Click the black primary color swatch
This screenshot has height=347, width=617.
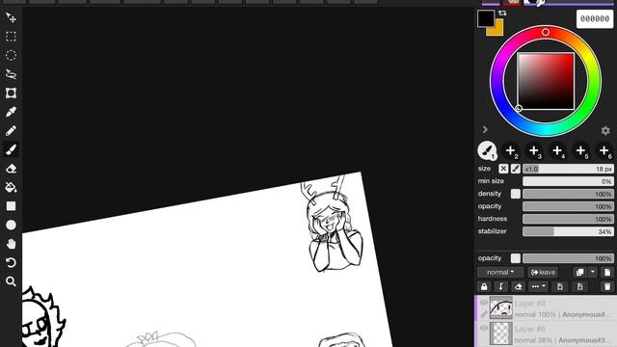[x=486, y=18]
